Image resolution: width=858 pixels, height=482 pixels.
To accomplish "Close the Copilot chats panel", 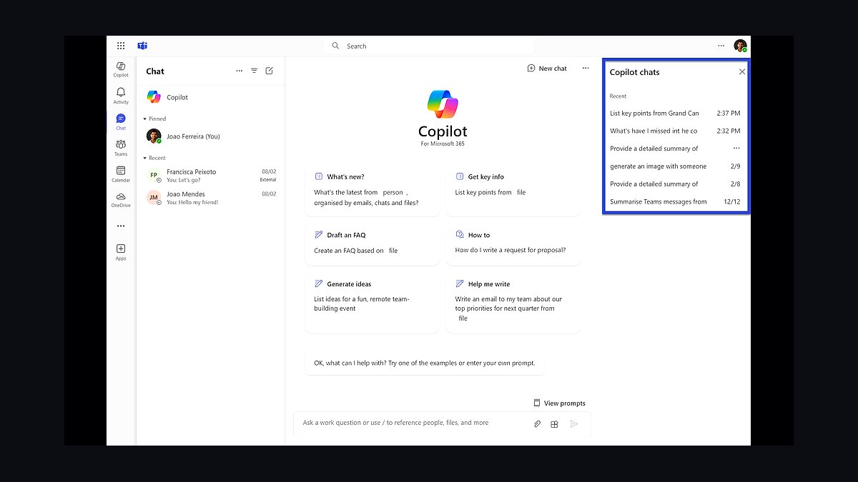I will pyautogui.click(x=742, y=71).
